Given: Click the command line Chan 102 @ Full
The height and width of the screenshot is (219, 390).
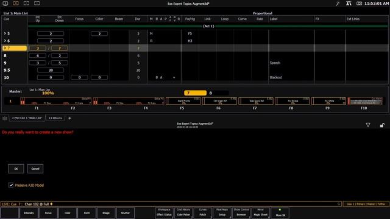Looking at the screenshot, I should pos(37,204).
